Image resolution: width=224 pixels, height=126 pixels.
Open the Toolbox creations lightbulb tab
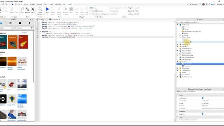pyautogui.click(x=29, y=23)
